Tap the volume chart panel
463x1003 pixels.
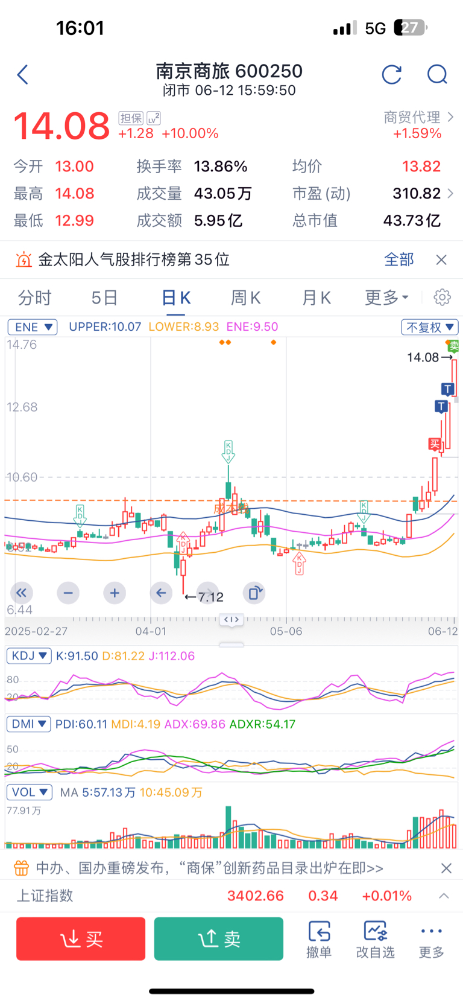click(x=231, y=825)
